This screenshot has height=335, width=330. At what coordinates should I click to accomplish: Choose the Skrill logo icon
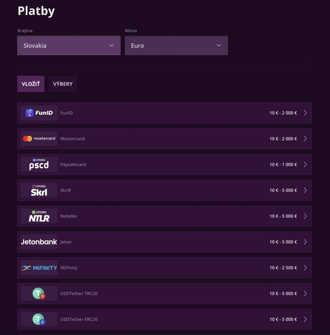[x=39, y=190]
